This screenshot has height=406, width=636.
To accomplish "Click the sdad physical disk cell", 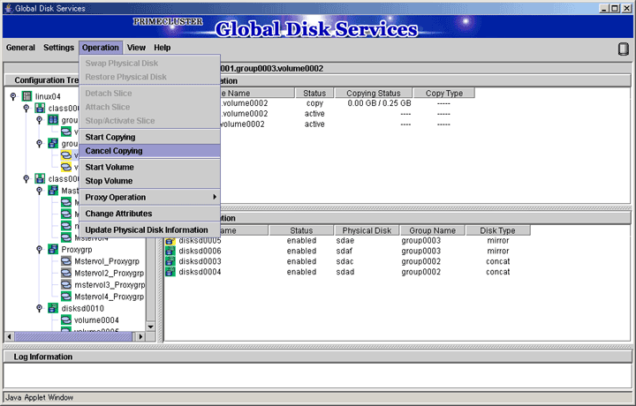I will (345, 272).
